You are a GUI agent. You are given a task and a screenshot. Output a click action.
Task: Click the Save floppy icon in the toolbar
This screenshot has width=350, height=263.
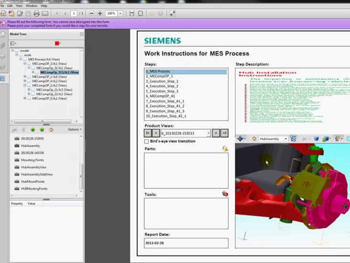click(28, 13)
